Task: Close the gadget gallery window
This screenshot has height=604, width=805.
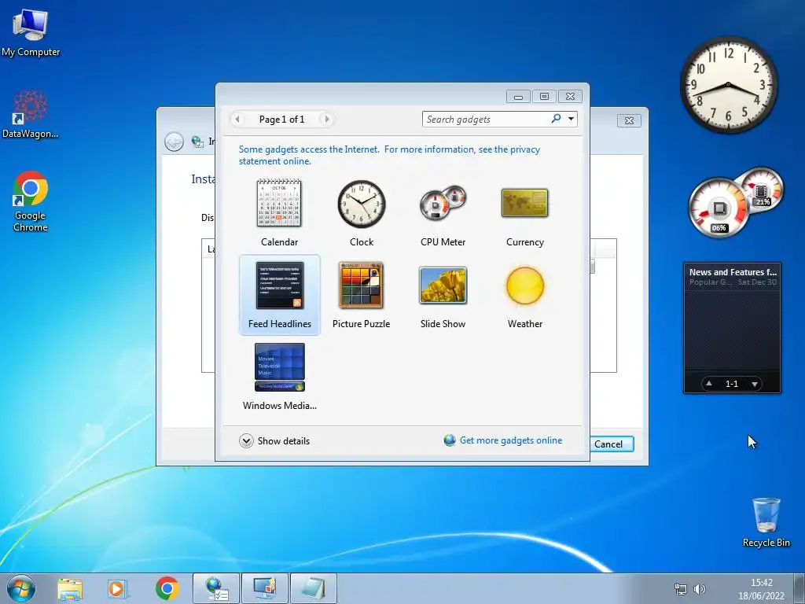Action: 570,96
